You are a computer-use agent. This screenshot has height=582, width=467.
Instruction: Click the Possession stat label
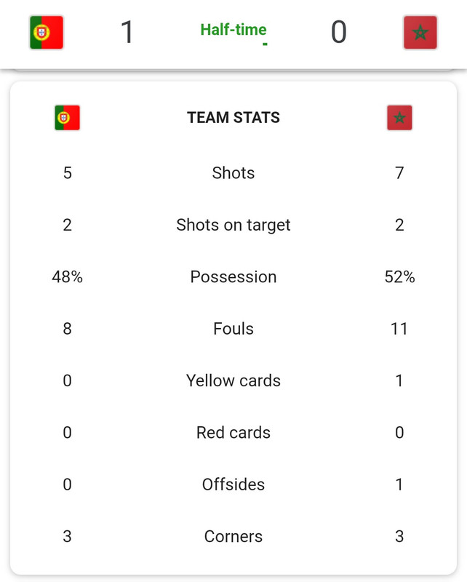[x=233, y=277]
